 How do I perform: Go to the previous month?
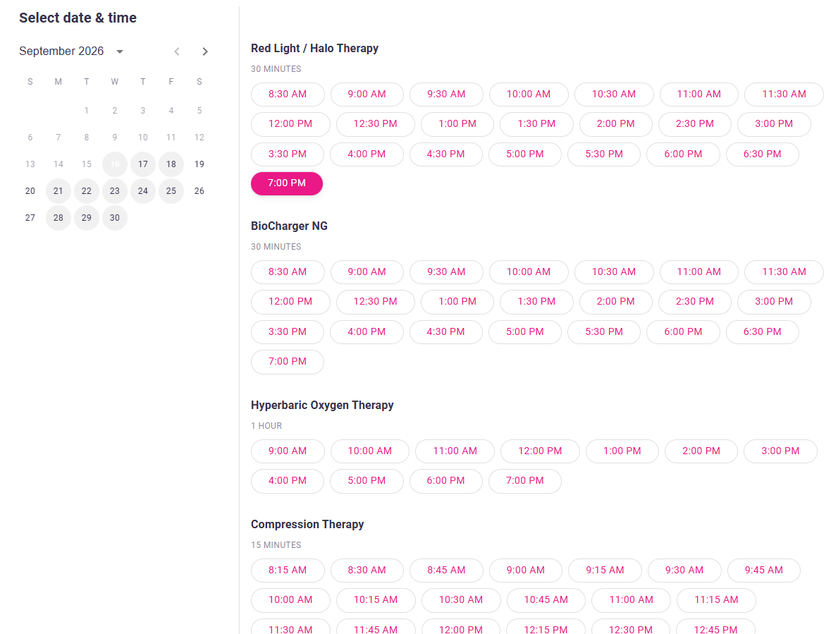click(177, 51)
